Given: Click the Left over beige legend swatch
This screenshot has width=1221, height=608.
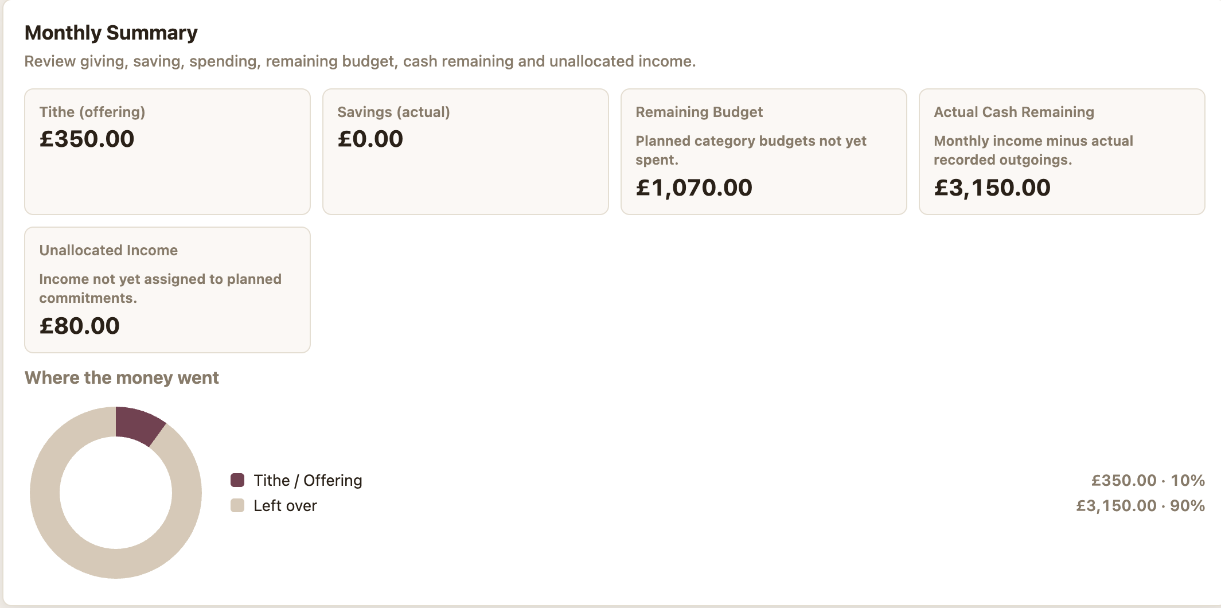Looking at the screenshot, I should 237,505.
